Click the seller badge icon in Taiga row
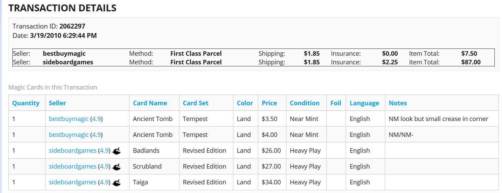The width and height of the screenshot is (502, 193). coord(117,182)
